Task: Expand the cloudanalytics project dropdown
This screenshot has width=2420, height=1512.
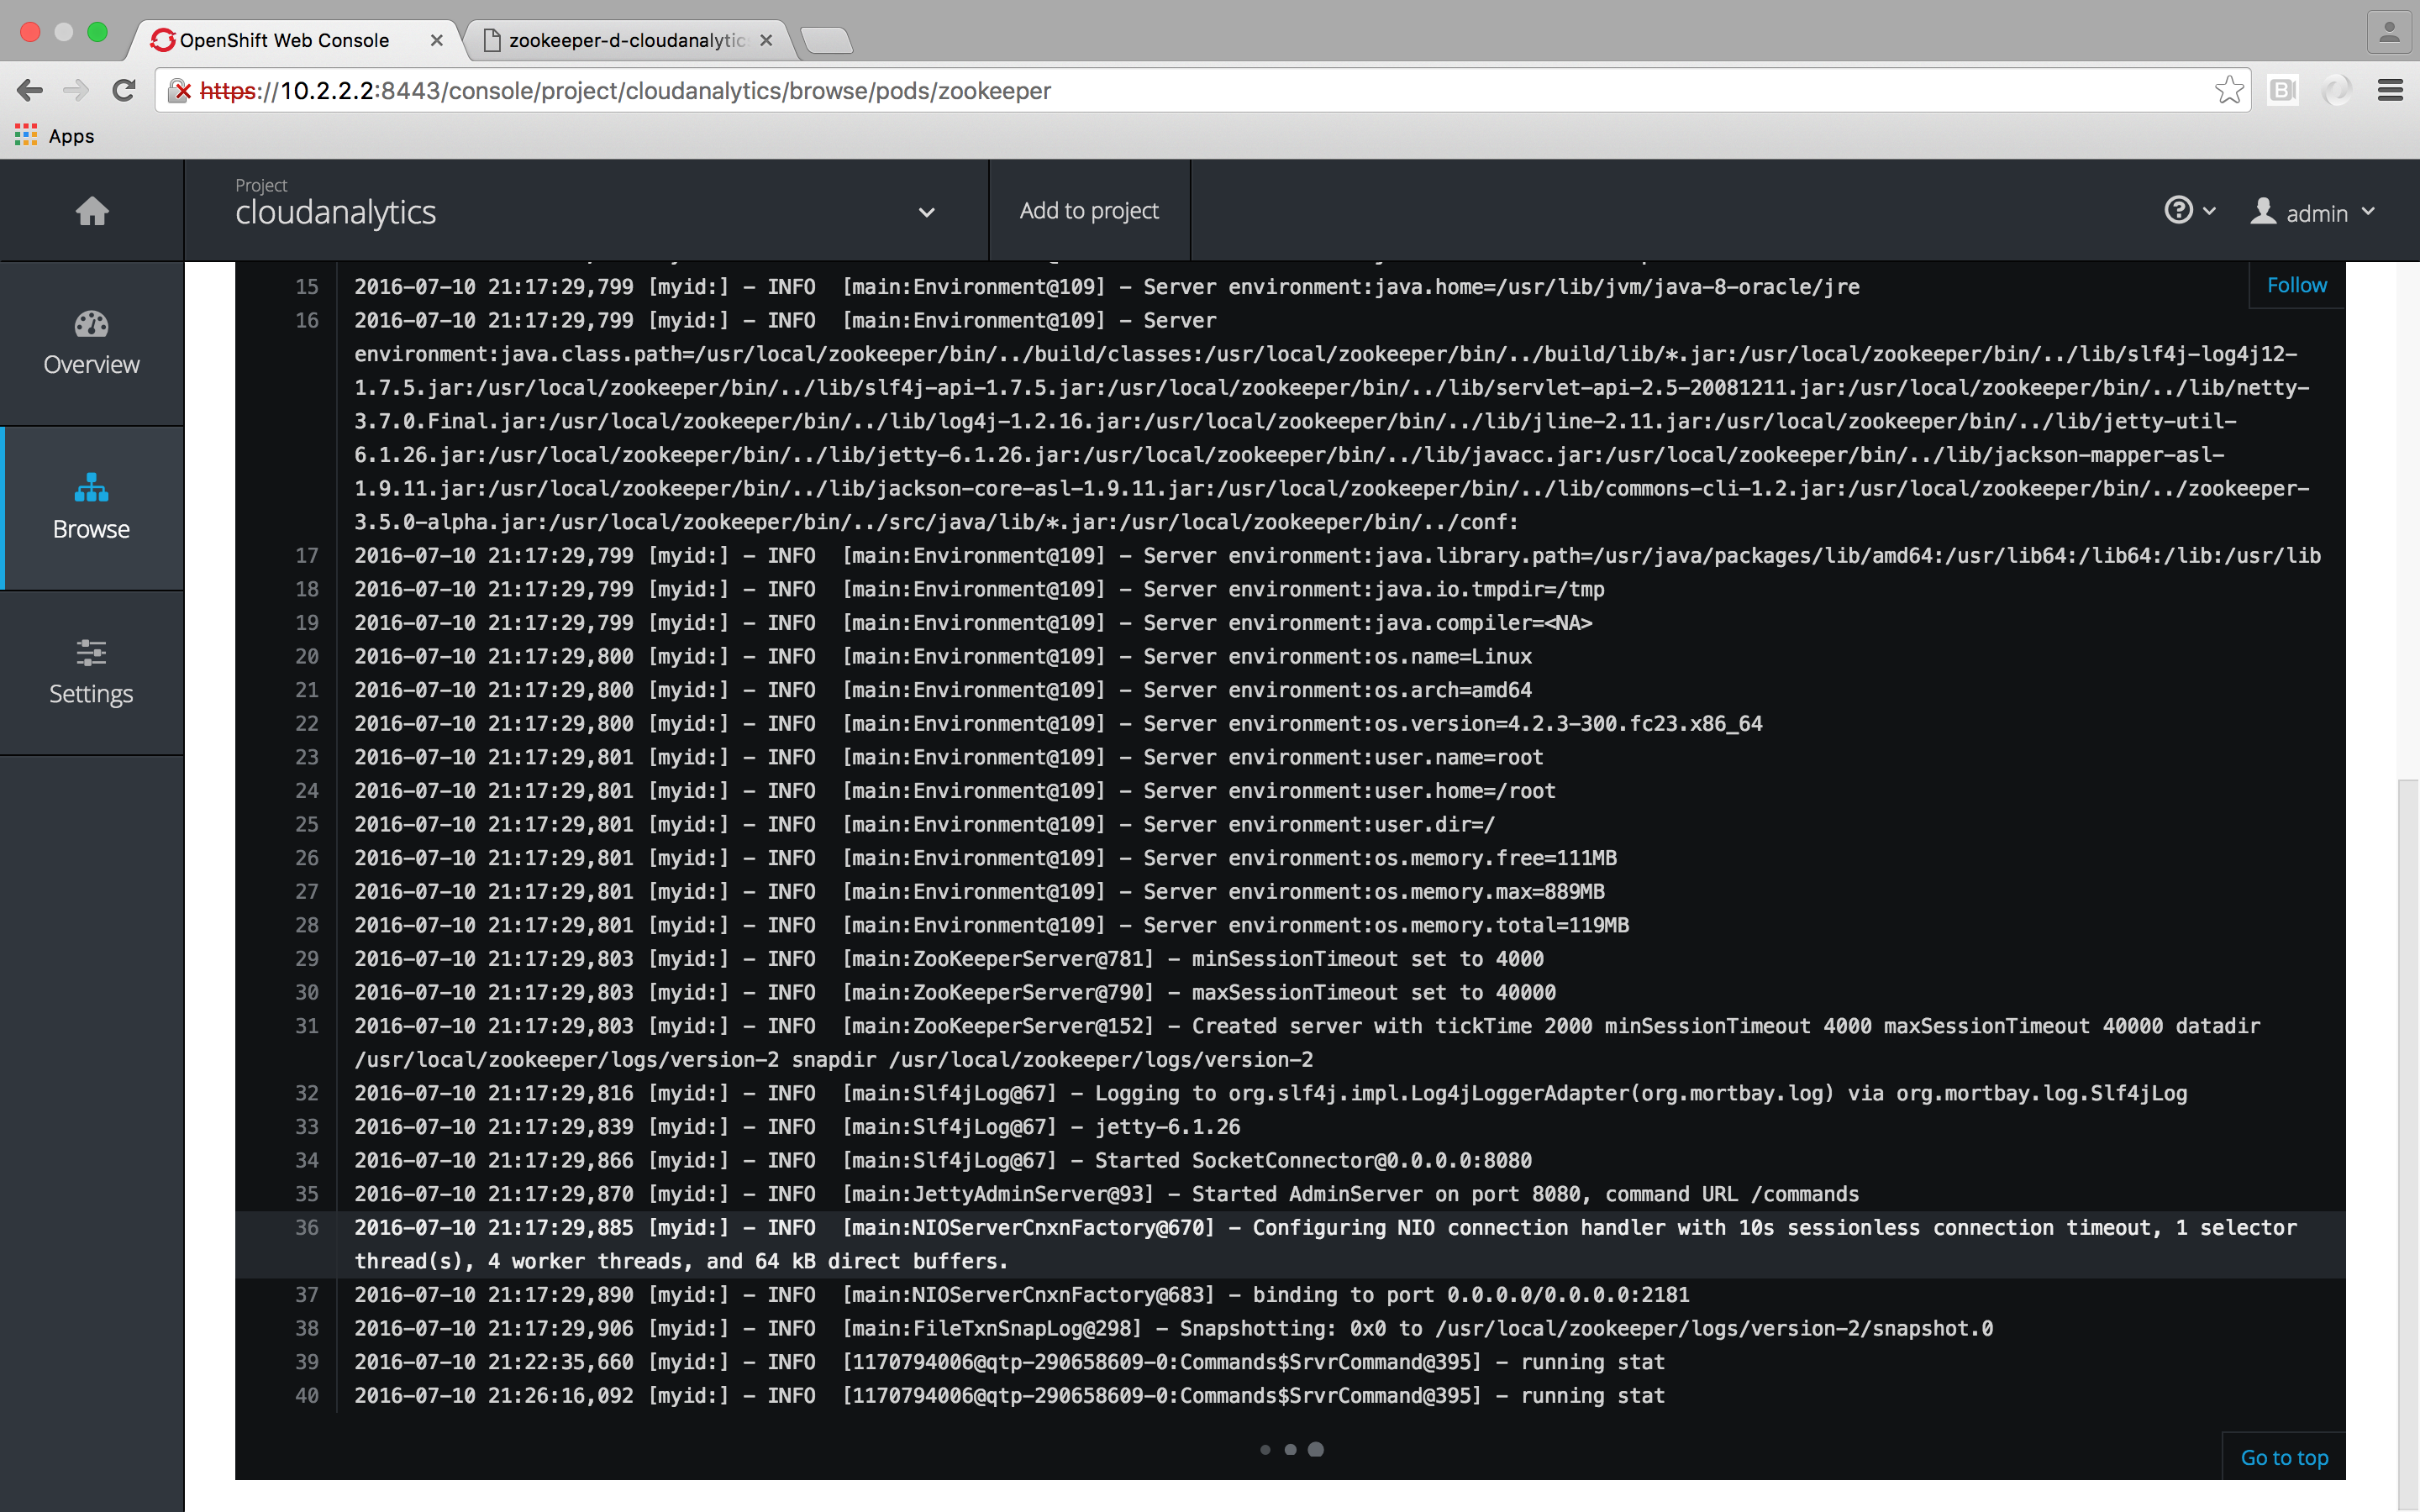Action: click(x=926, y=212)
